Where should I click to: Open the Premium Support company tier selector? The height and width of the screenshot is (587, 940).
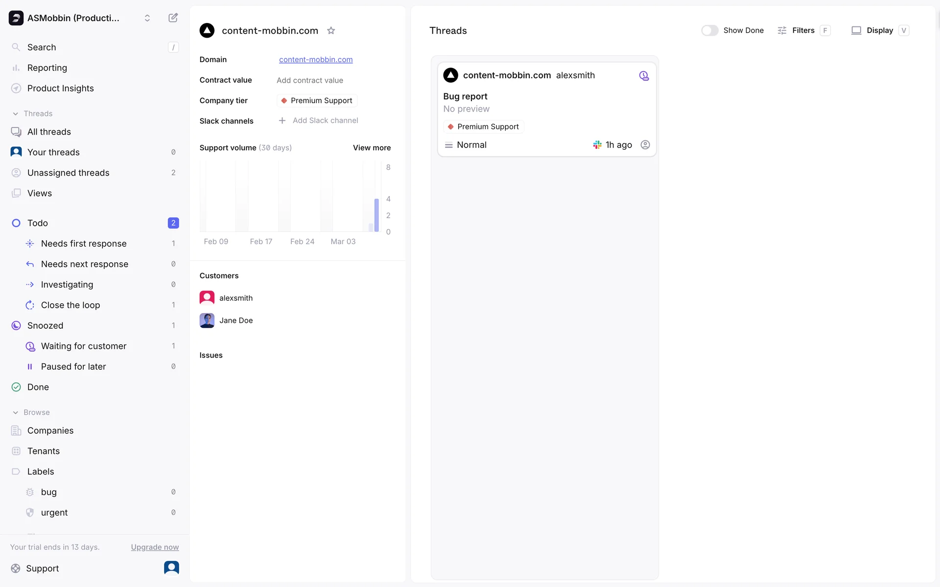click(317, 100)
